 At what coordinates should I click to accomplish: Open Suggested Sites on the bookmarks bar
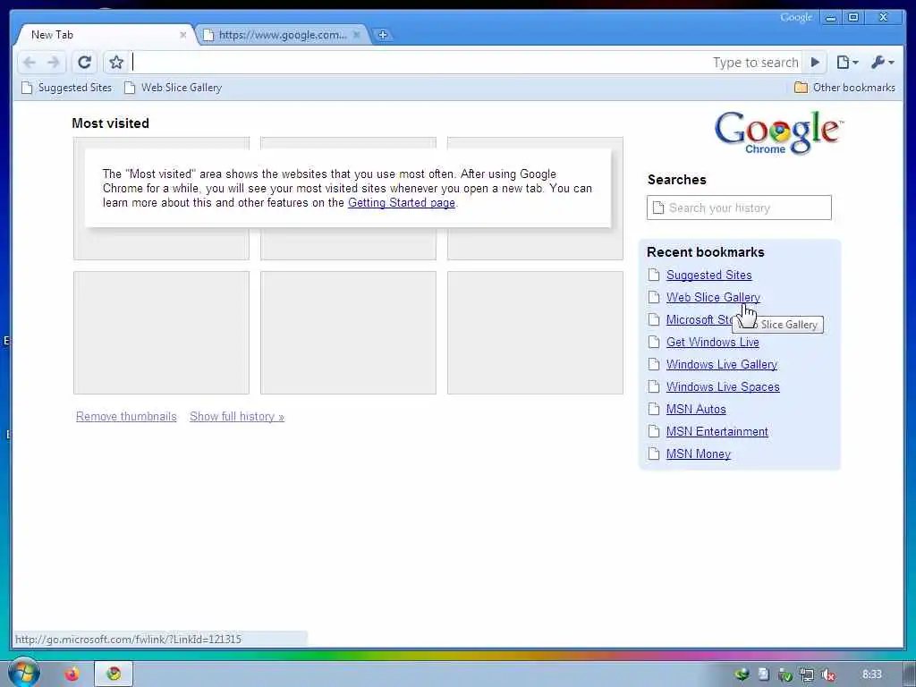pyautogui.click(x=66, y=88)
